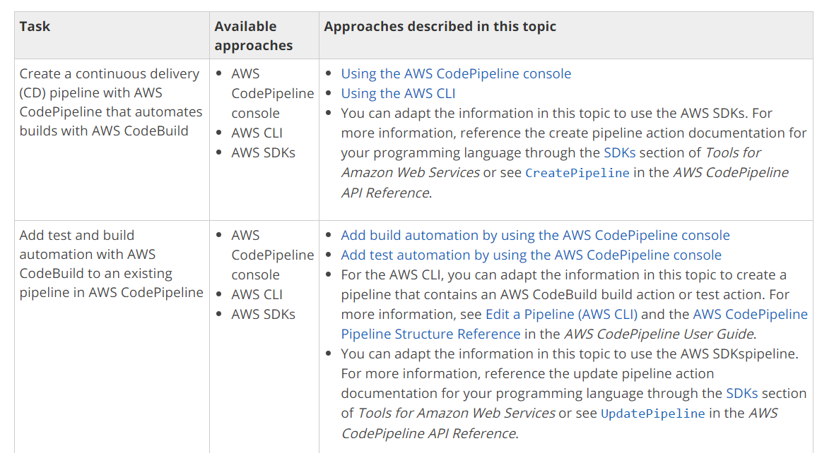The image size is (834, 453).
Task: Open the "AWS CodePipeline Pipeline Structure Reference" link
Action: 750,314
